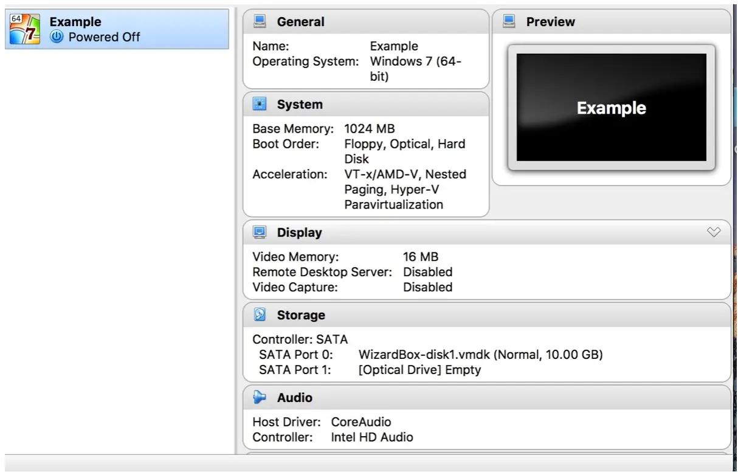
Task: Click the black Example preview thumbnail
Action: pos(611,108)
